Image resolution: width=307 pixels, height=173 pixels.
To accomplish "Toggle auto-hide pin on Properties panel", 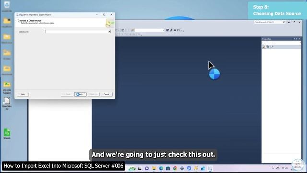I will click(297, 39).
